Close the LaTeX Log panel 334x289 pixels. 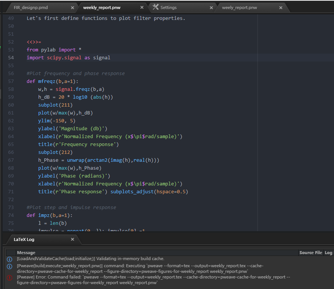[x=72, y=239]
